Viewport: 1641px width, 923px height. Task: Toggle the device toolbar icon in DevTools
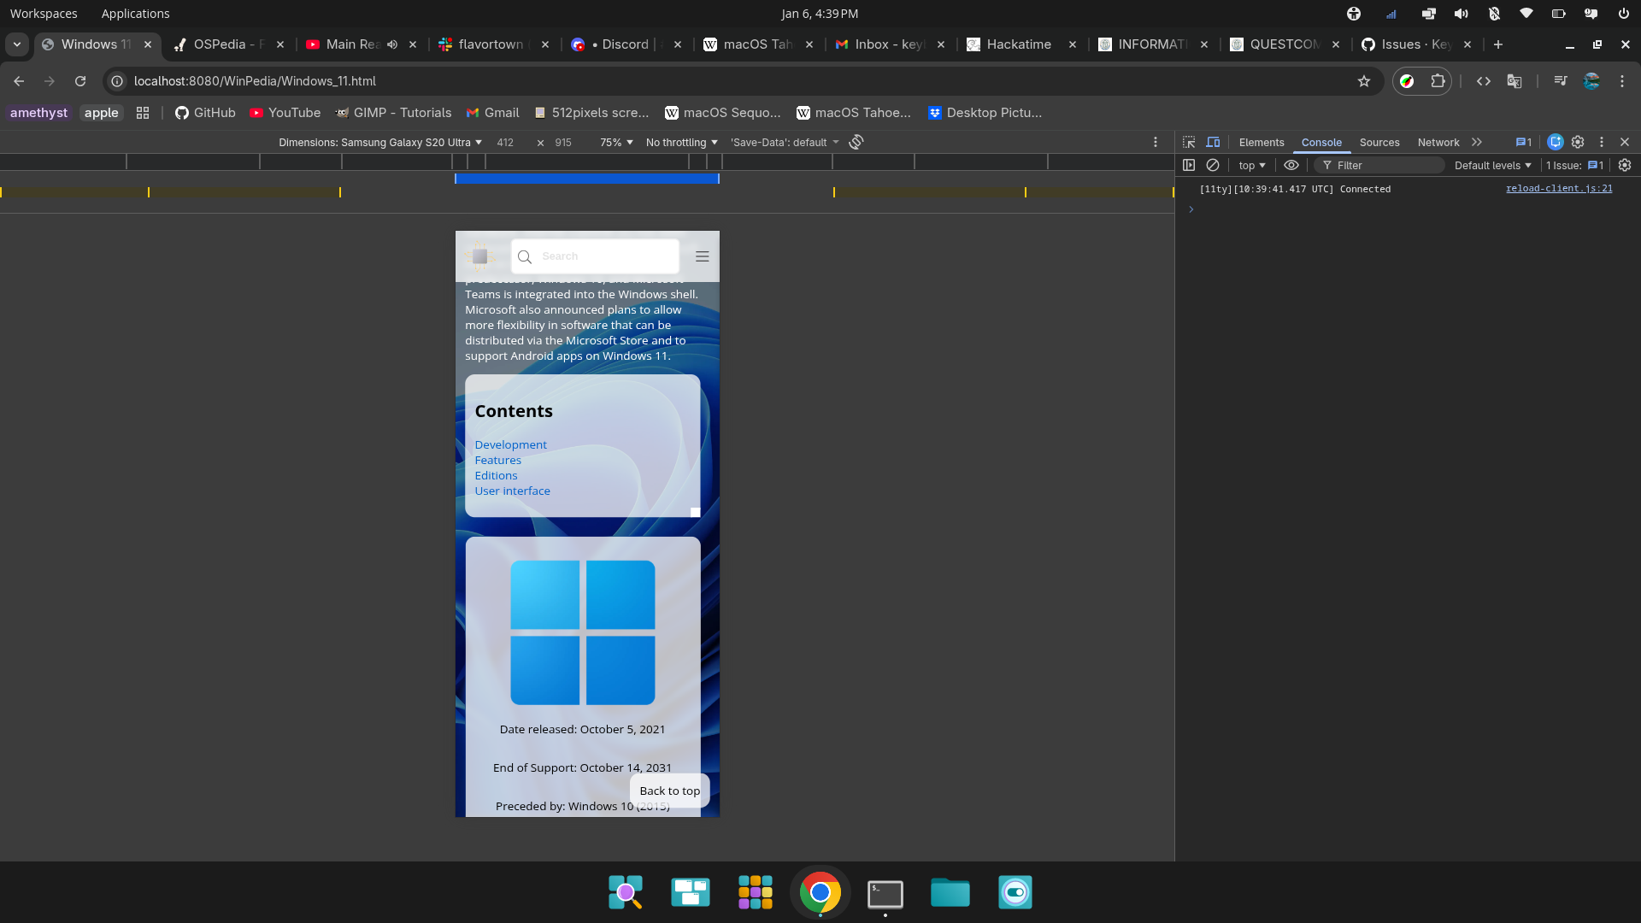tap(1213, 142)
